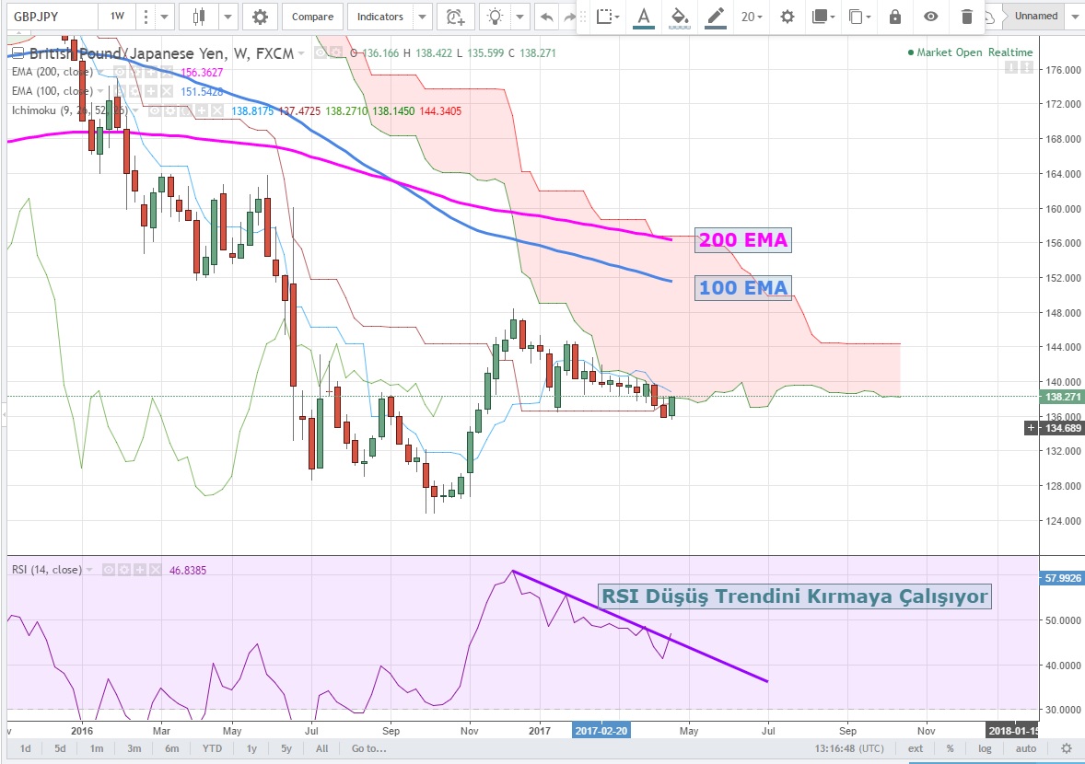The image size is (1085, 764).
Task: Click the undo arrow
Action: (547, 17)
